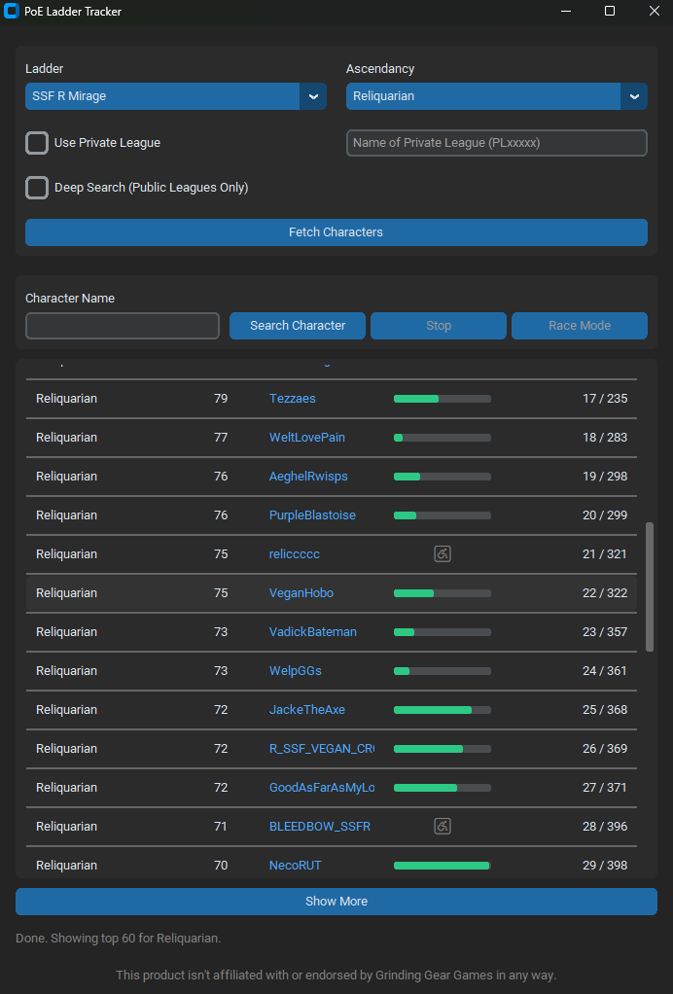The width and height of the screenshot is (673, 994).
Task: Click the WeltLovePain experience progress bar
Action: coord(443,438)
